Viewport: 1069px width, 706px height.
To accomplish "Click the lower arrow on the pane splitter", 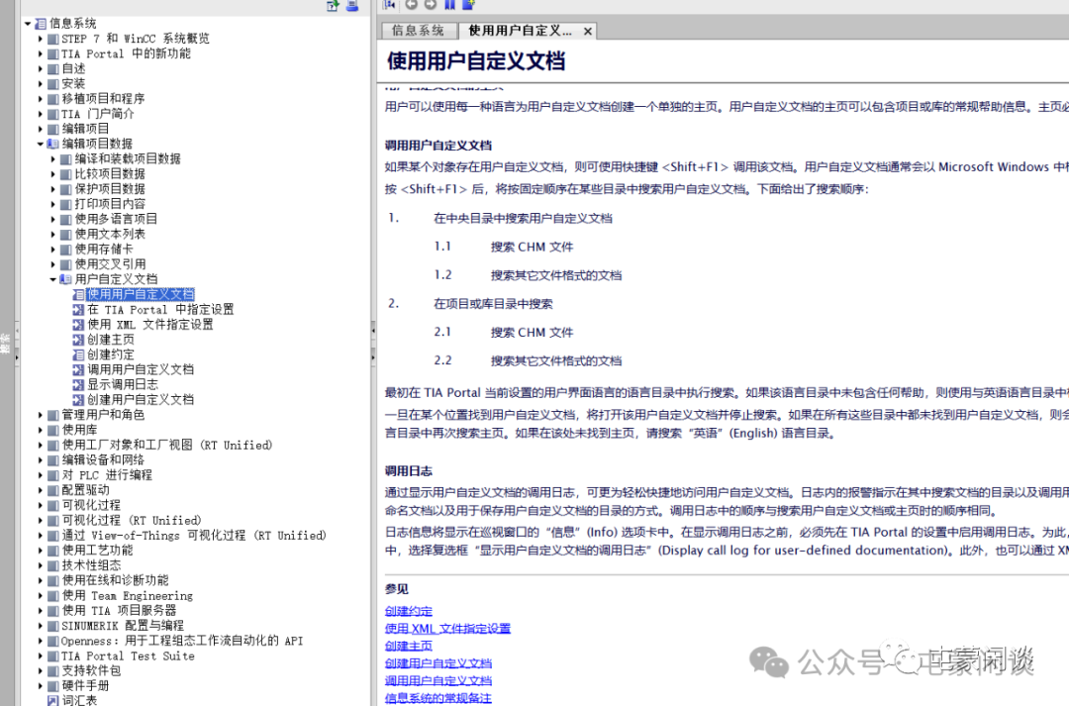I will pos(373,356).
